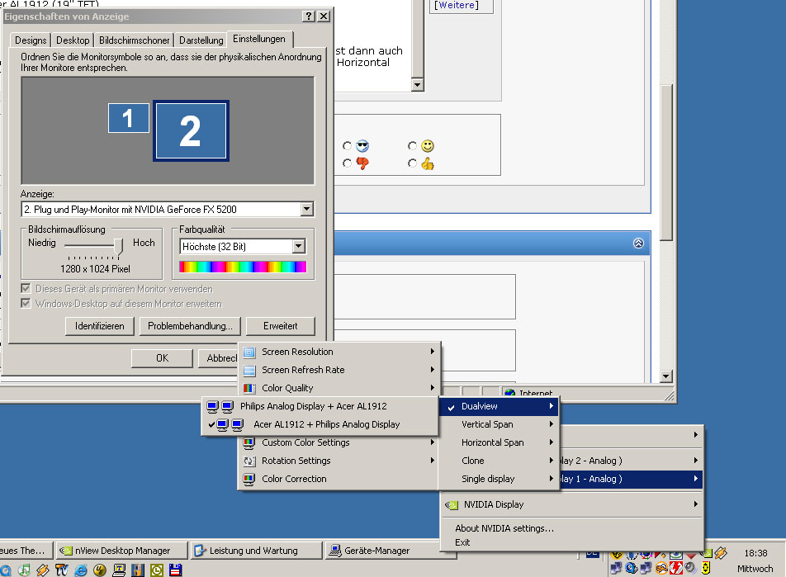Confirm the dialog with the OK button
This screenshot has height=577, width=786.
tap(162, 358)
